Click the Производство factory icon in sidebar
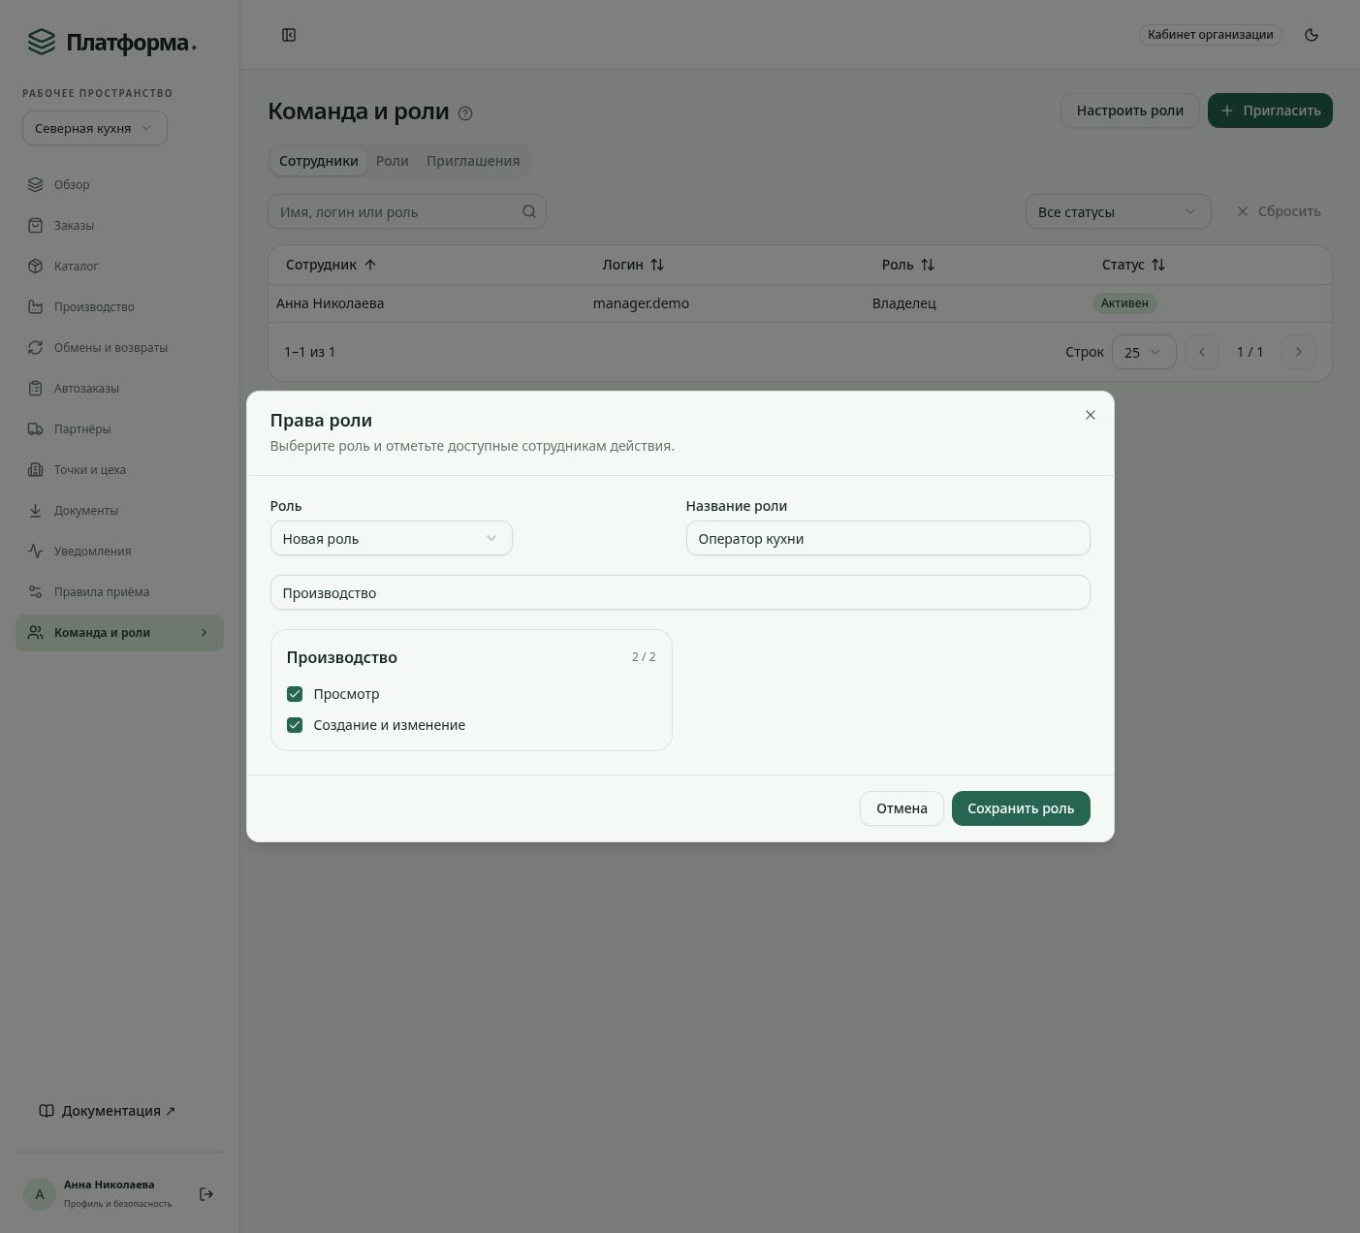Screen dimensions: 1360x1233 click(x=36, y=306)
